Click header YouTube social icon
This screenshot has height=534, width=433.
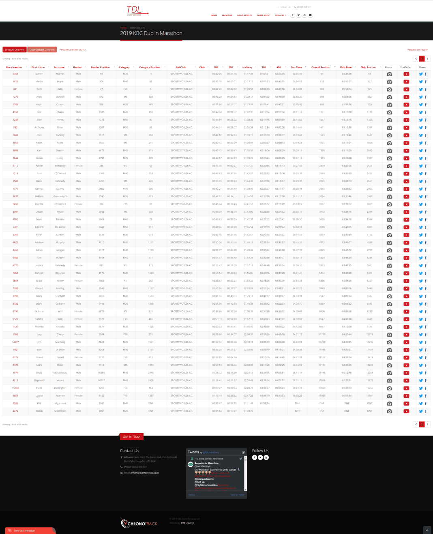point(304,15)
